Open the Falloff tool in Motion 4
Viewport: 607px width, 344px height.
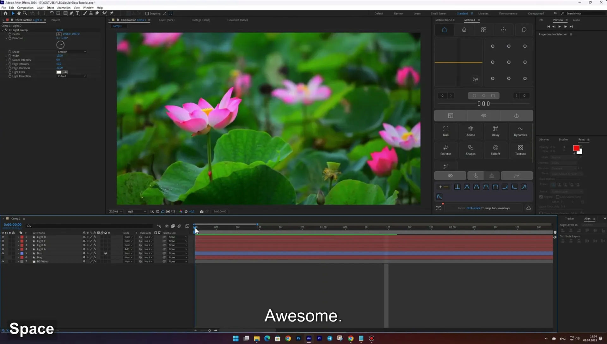tap(495, 150)
